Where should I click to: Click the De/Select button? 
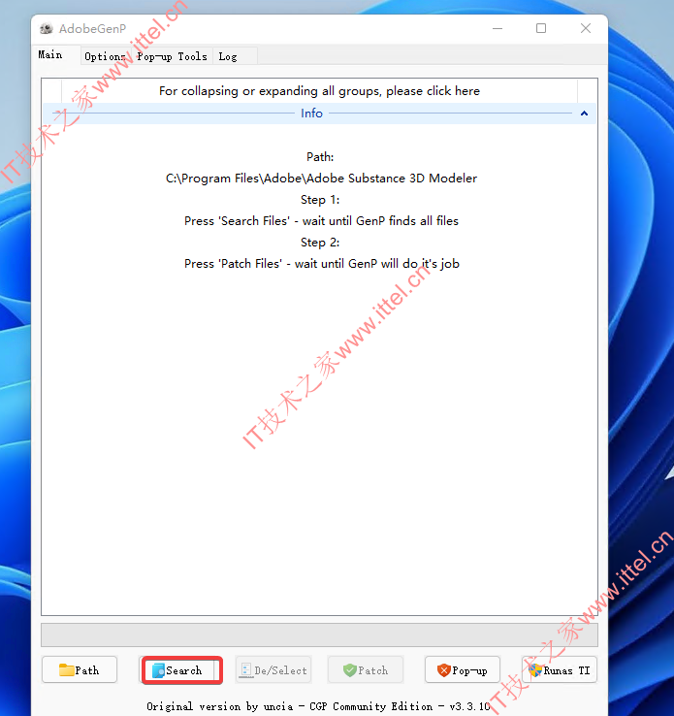pos(273,669)
